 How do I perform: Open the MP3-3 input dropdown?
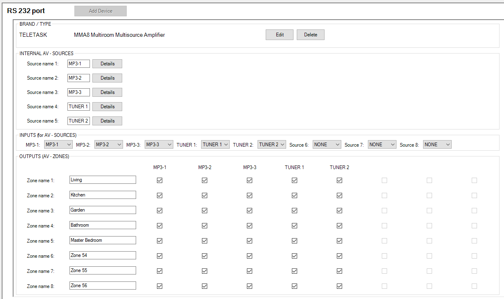(159, 145)
